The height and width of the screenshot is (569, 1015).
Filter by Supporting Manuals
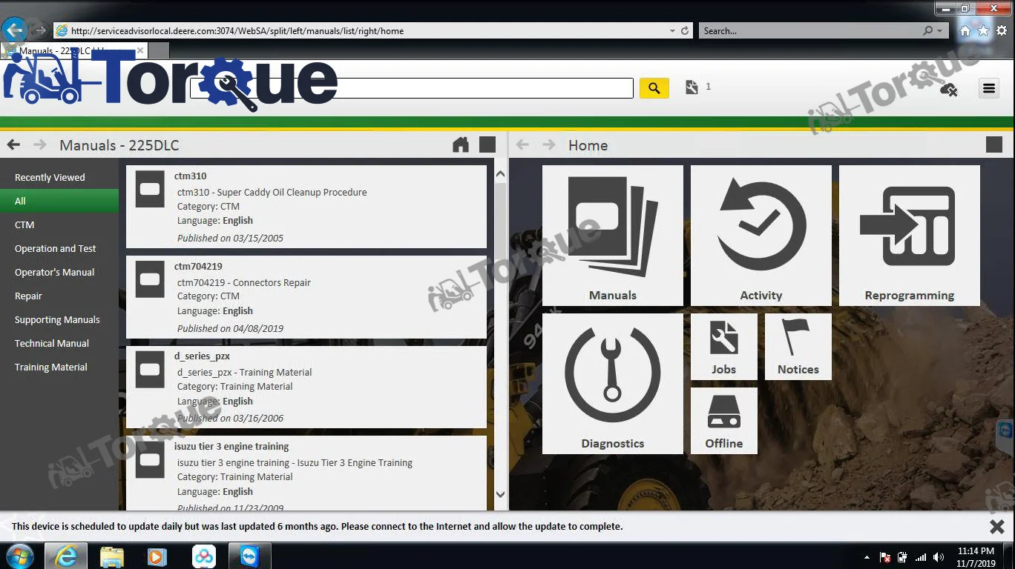pyautogui.click(x=59, y=320)
